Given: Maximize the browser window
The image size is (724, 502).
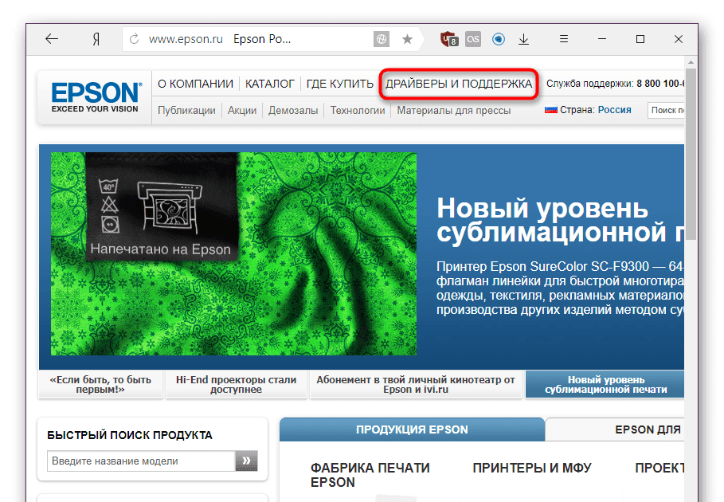Looking at the screenshot, I should [x=640, y=39].
